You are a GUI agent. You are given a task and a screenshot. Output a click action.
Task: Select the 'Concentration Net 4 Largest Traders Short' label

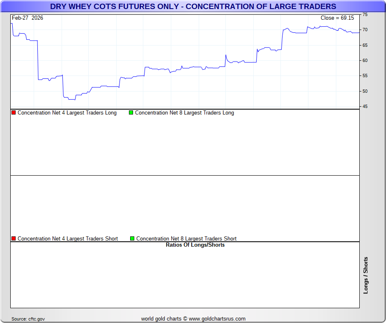pyautogui.click(x=68, y=239)
